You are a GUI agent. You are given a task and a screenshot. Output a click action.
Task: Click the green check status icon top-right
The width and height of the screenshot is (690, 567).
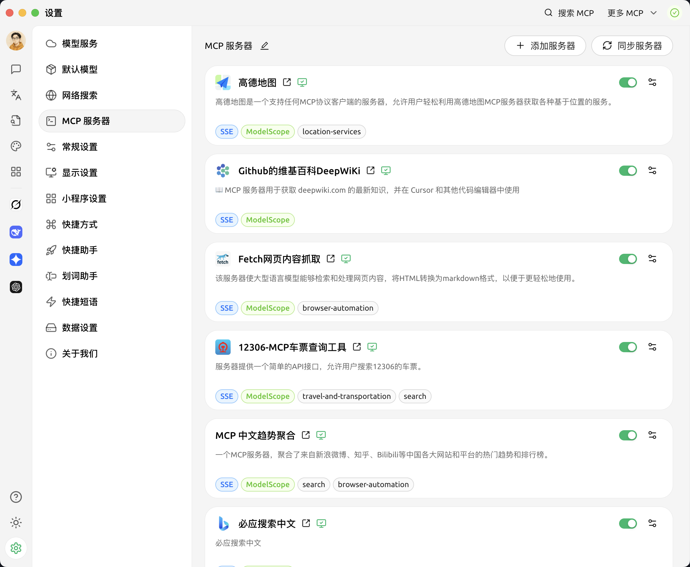[674, 13]
